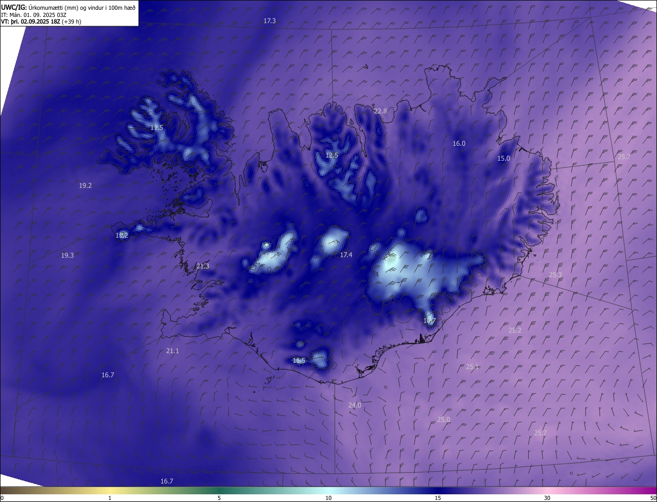The width and height of the screenshot is (657, 502).
Task: Click the 25.1 value label
Action: click(472, 367)
